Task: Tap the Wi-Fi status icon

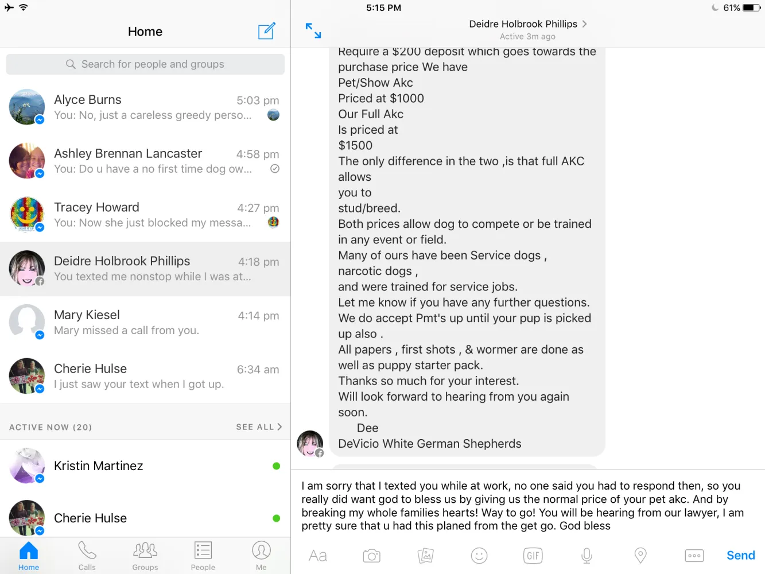Action: pos(24,7)
